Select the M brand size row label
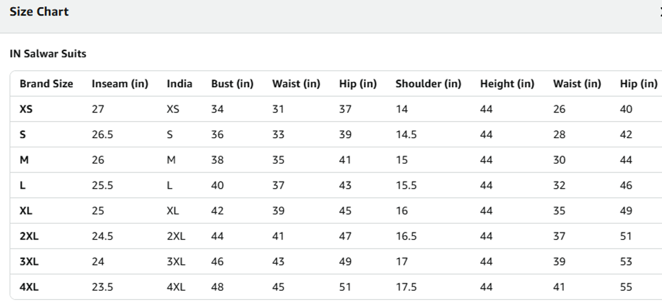This screenshot has width=662, height=301. pos(24,160)
